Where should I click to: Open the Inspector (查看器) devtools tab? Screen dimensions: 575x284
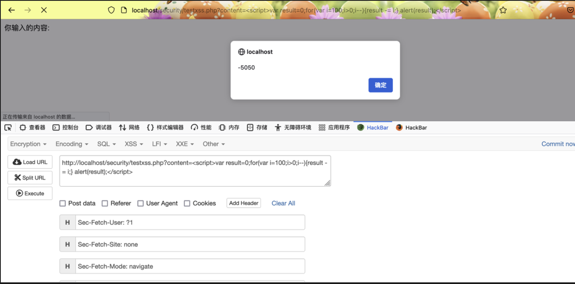point(32,127)
